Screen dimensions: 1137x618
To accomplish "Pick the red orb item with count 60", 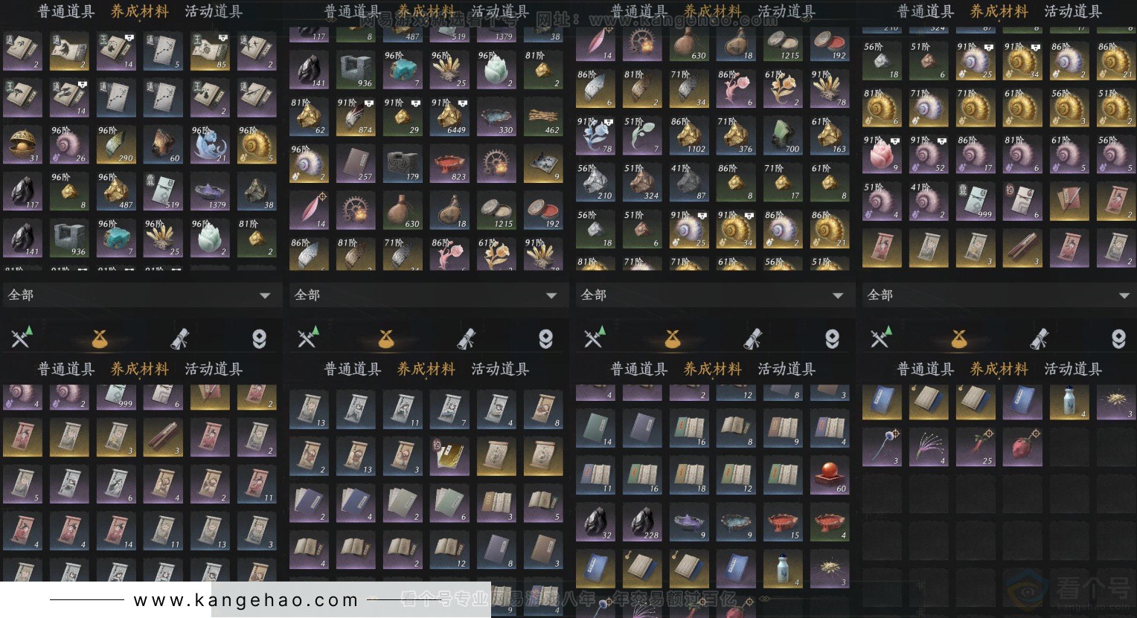I will click(x=830, y=475).
